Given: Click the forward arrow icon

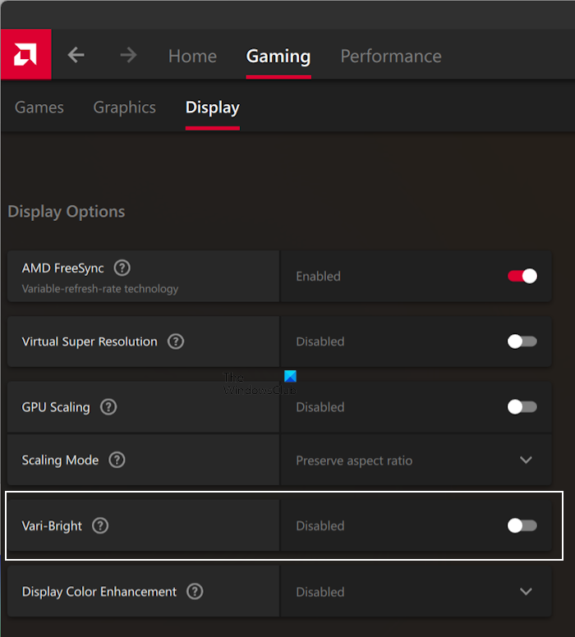Looking at the screenshot, I should [x=128, y=55].
